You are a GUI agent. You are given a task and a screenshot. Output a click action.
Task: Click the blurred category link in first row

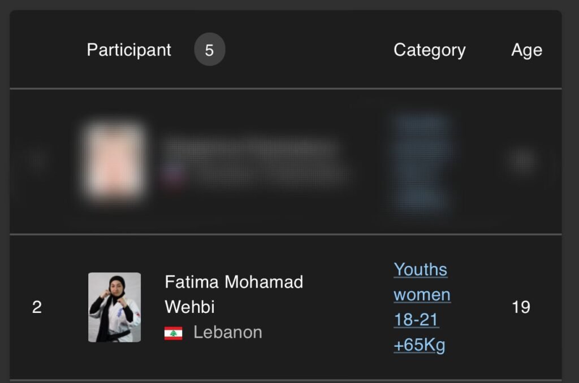(x=422, y=162)
